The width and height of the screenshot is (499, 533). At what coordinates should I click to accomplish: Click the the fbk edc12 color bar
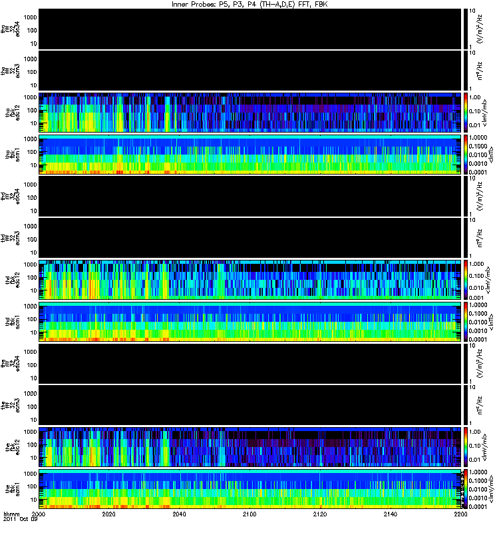click(x=465, y=447)
